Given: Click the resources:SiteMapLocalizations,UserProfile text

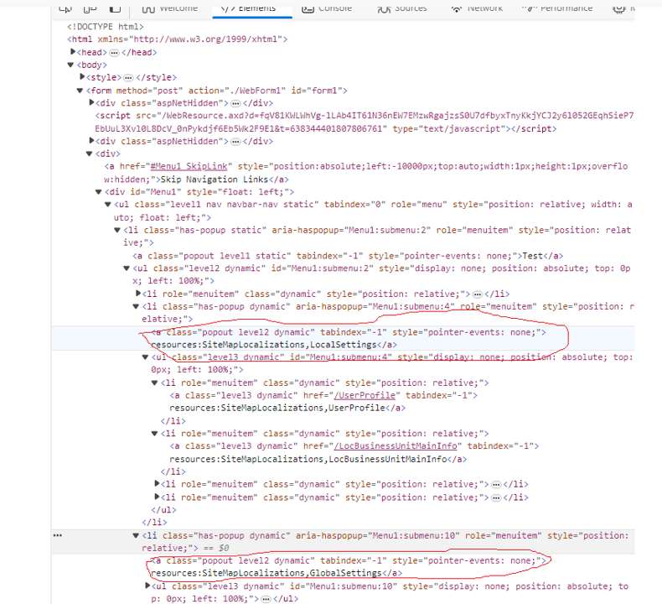Looking at the screenshot, I should (277, 408).
